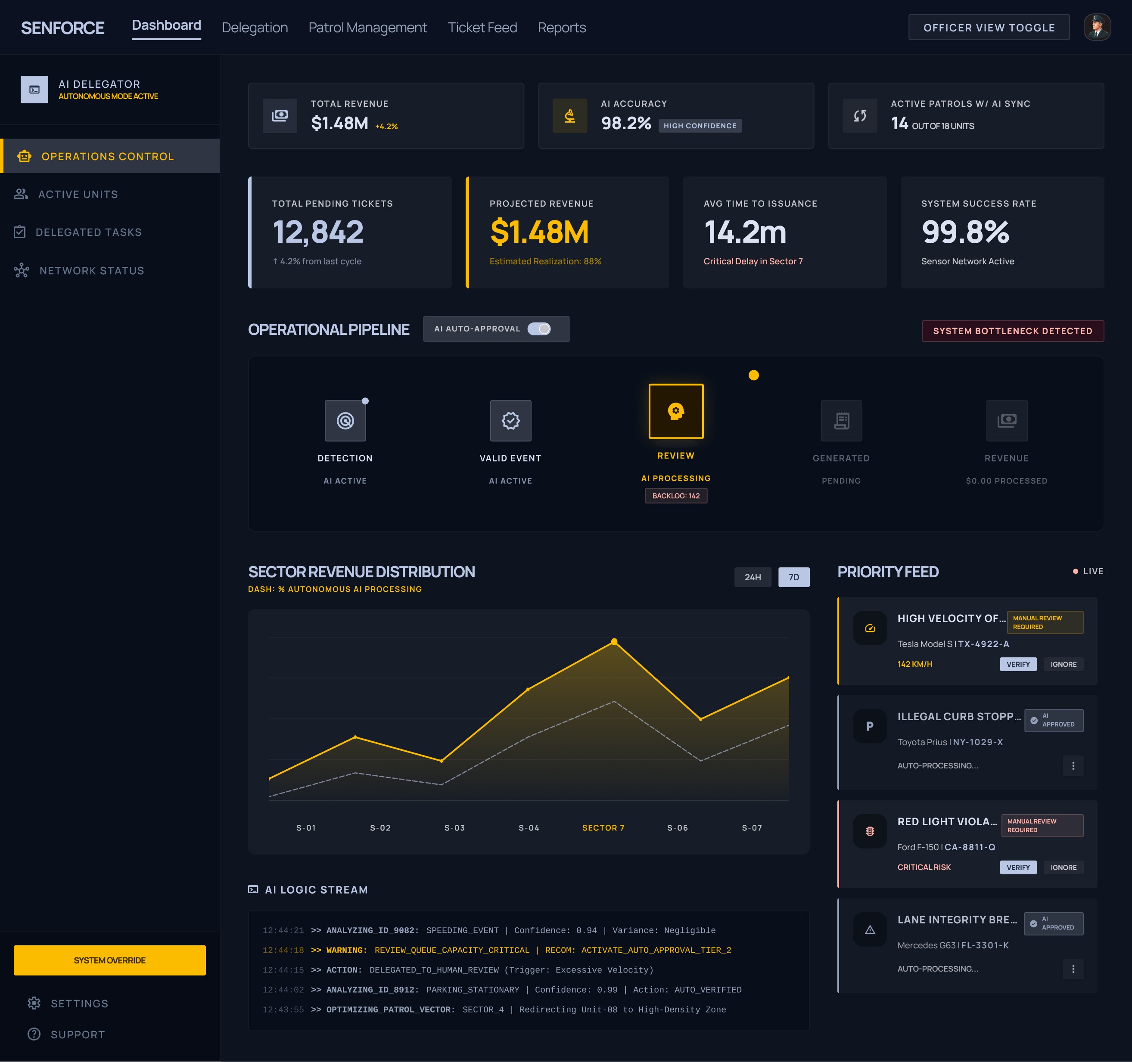Viewport: 1132px width, 1062px height.
Task: Click the Sector 7 peak data point
Action: pyautogui.click(x=614, y=642)
